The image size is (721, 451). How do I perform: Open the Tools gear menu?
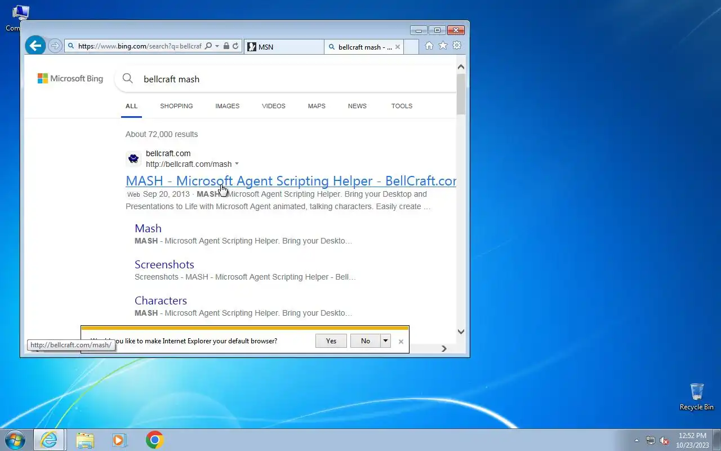(457, 46)
